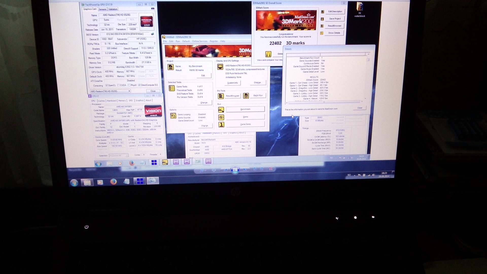Click the ResultBrowser magnifier icon
Screen dimensions: 487x274
coord(221,96)
